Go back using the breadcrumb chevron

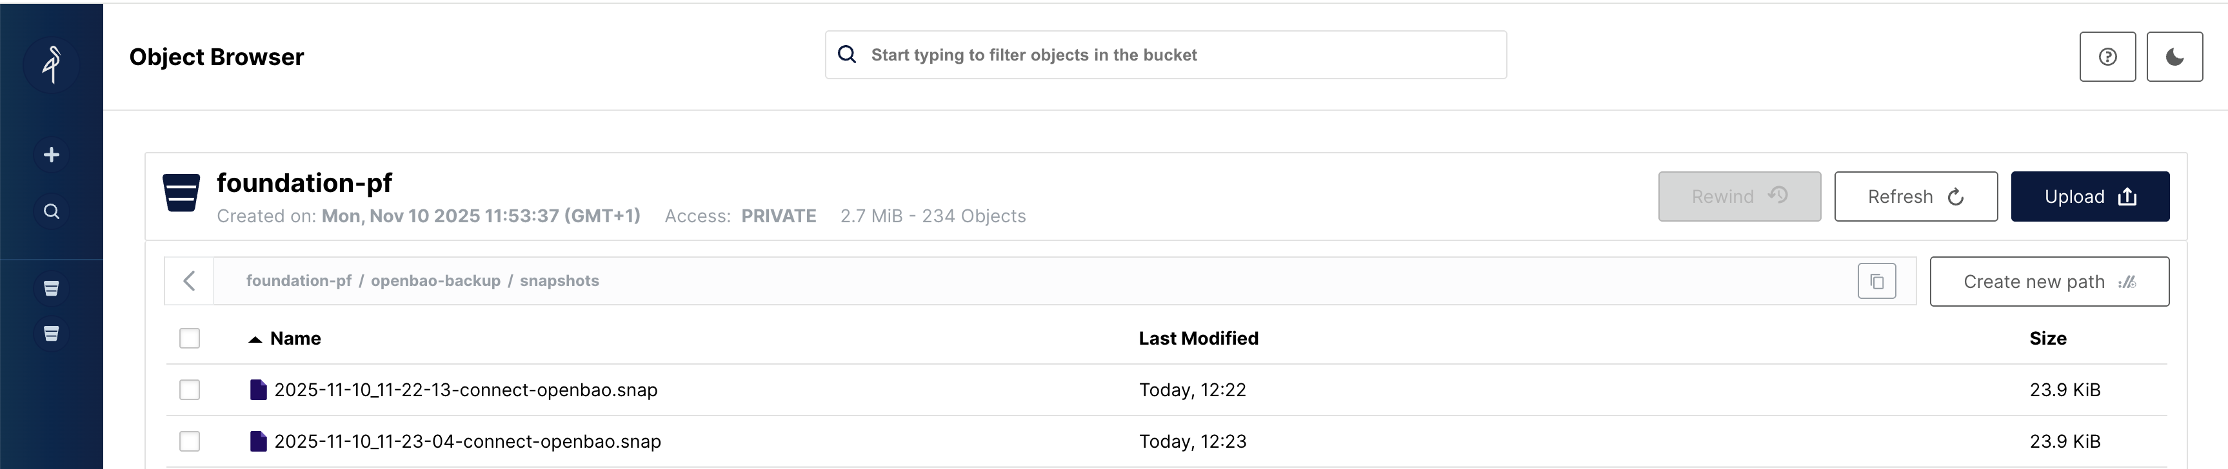click(x=190, y=281)
